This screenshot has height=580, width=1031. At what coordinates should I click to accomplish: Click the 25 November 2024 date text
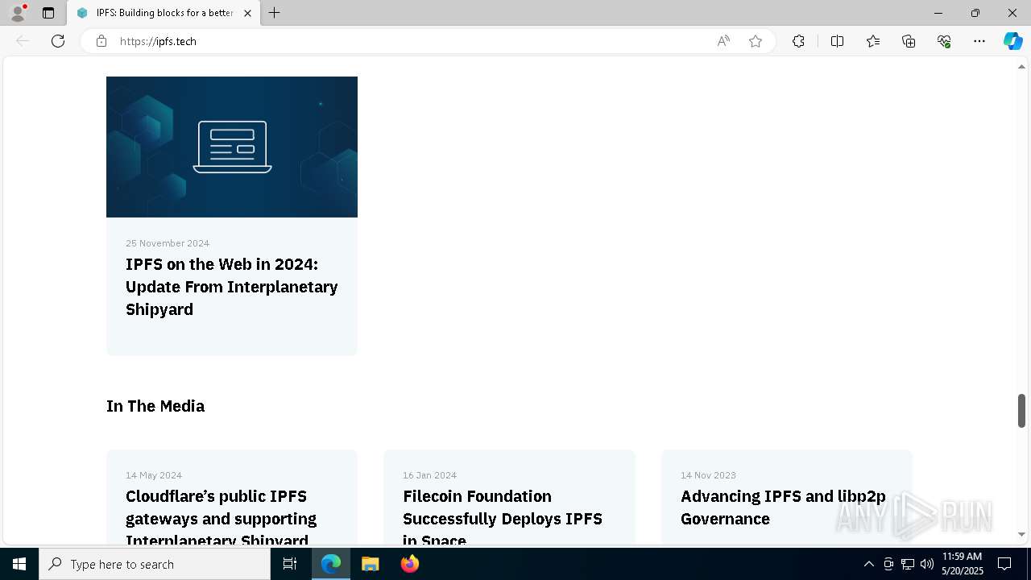point(168,243)
